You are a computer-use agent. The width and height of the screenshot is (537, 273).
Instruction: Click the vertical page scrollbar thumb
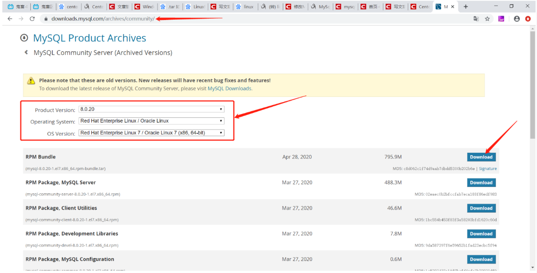click(x=532, y=86)
